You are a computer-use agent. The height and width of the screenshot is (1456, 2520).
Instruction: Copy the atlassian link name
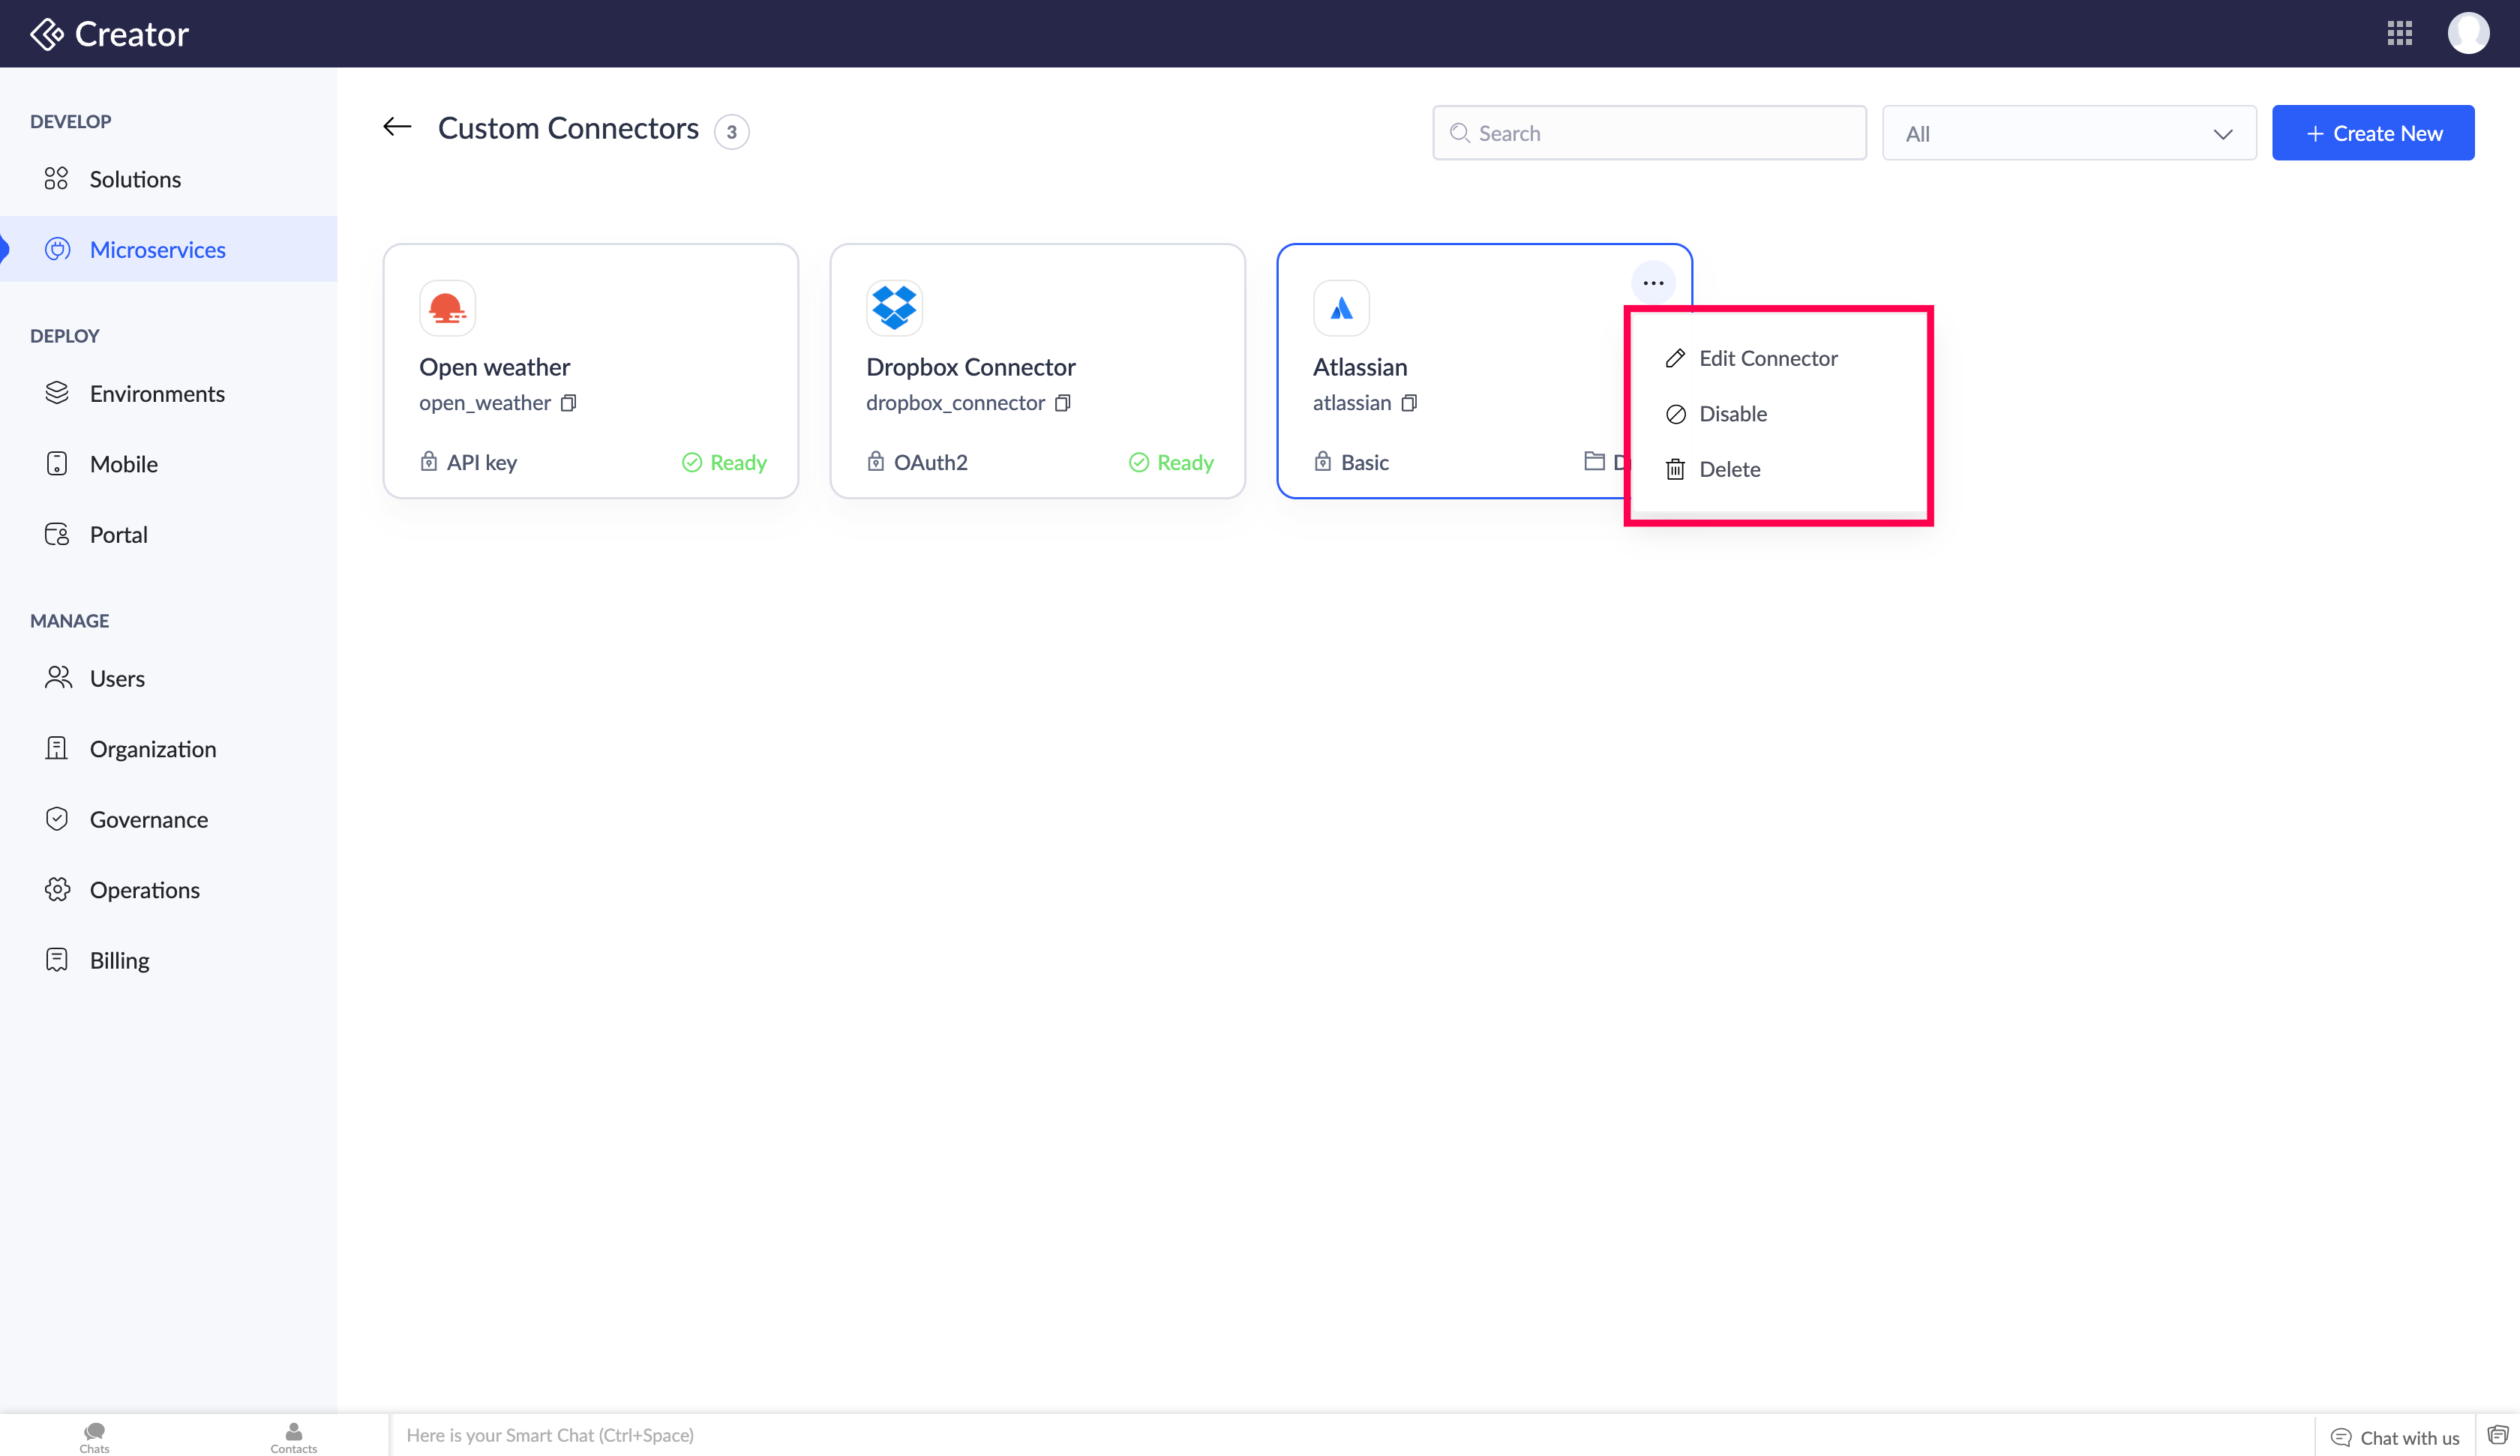(x=1408, y=403)
